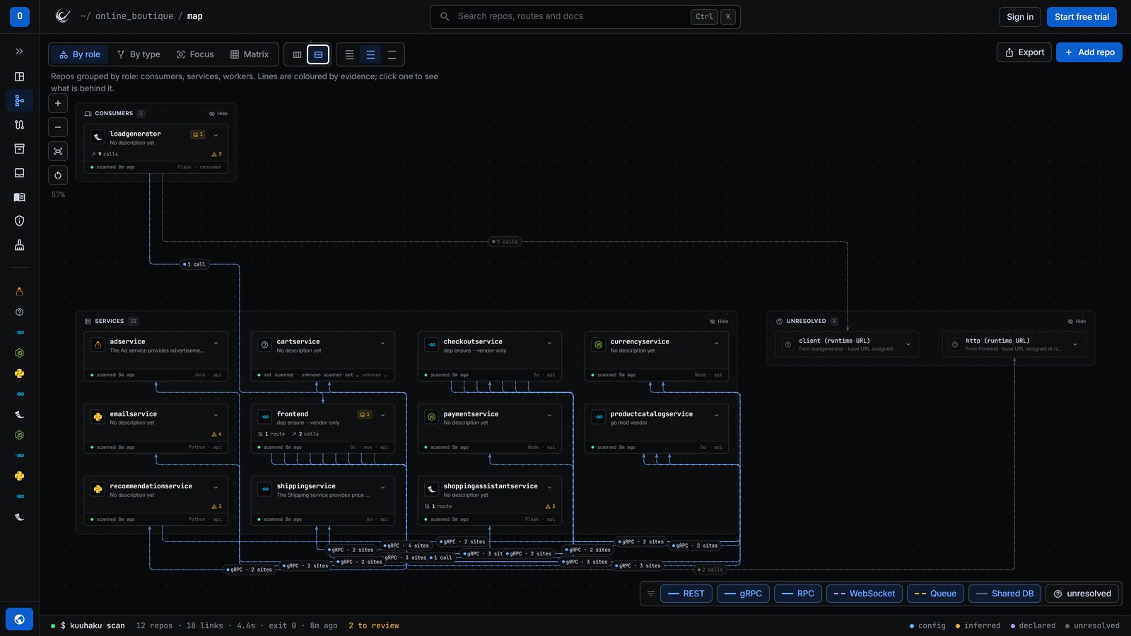
Task: Click the zoom in plus button
Action: [58, 103]
